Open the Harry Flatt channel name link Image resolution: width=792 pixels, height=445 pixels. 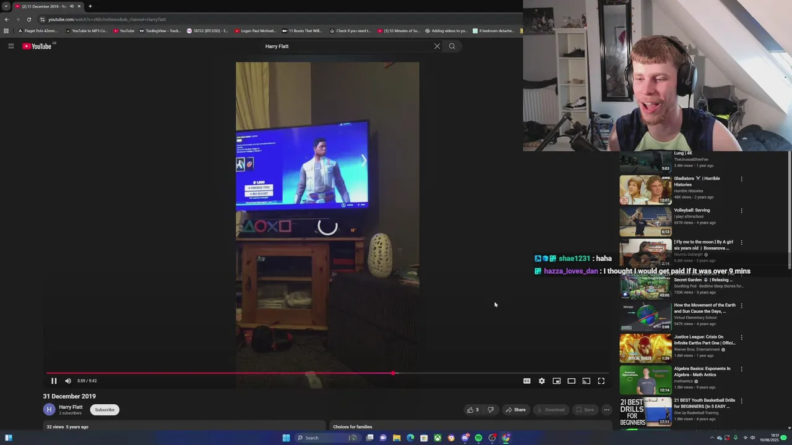[x=71, y=407]
